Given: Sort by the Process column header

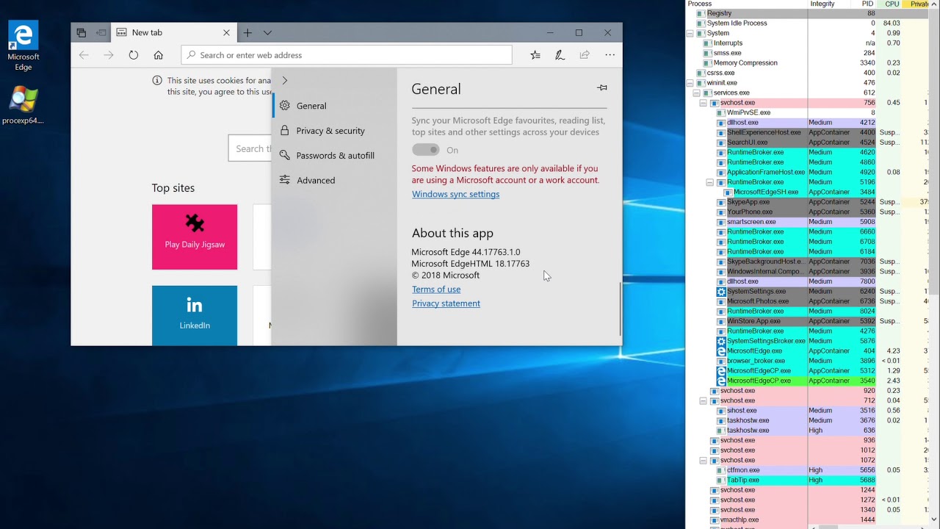Looking at the screenshot, I should [x=746, y=4].
